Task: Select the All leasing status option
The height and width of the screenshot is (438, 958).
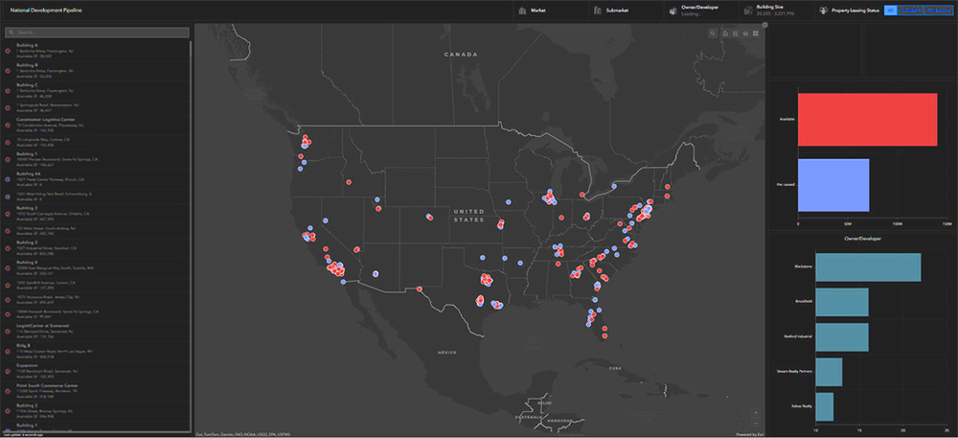Action: pos(890,11)
